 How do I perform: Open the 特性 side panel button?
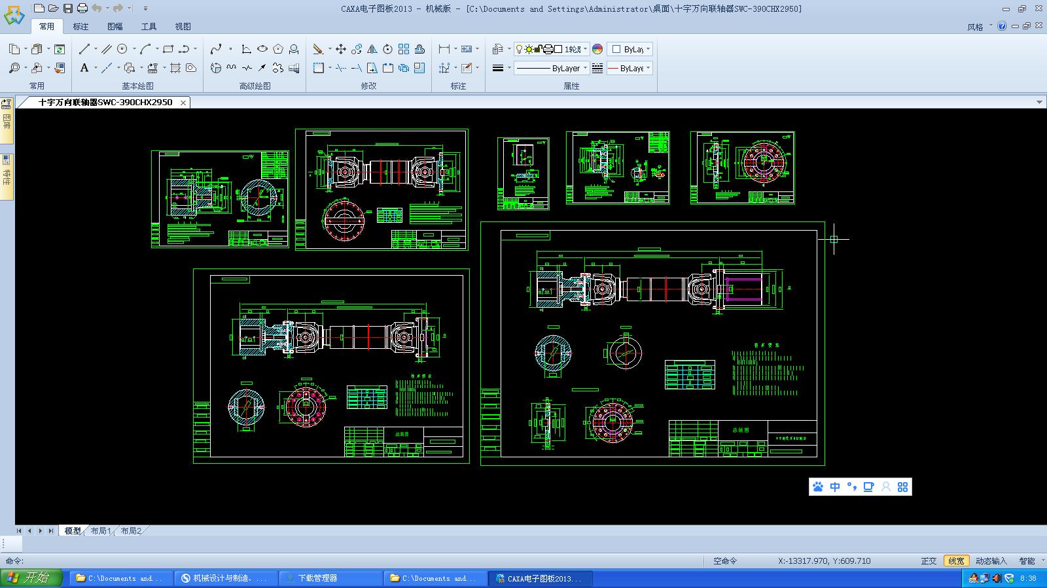pyautogui.click(x=7, y=177)
